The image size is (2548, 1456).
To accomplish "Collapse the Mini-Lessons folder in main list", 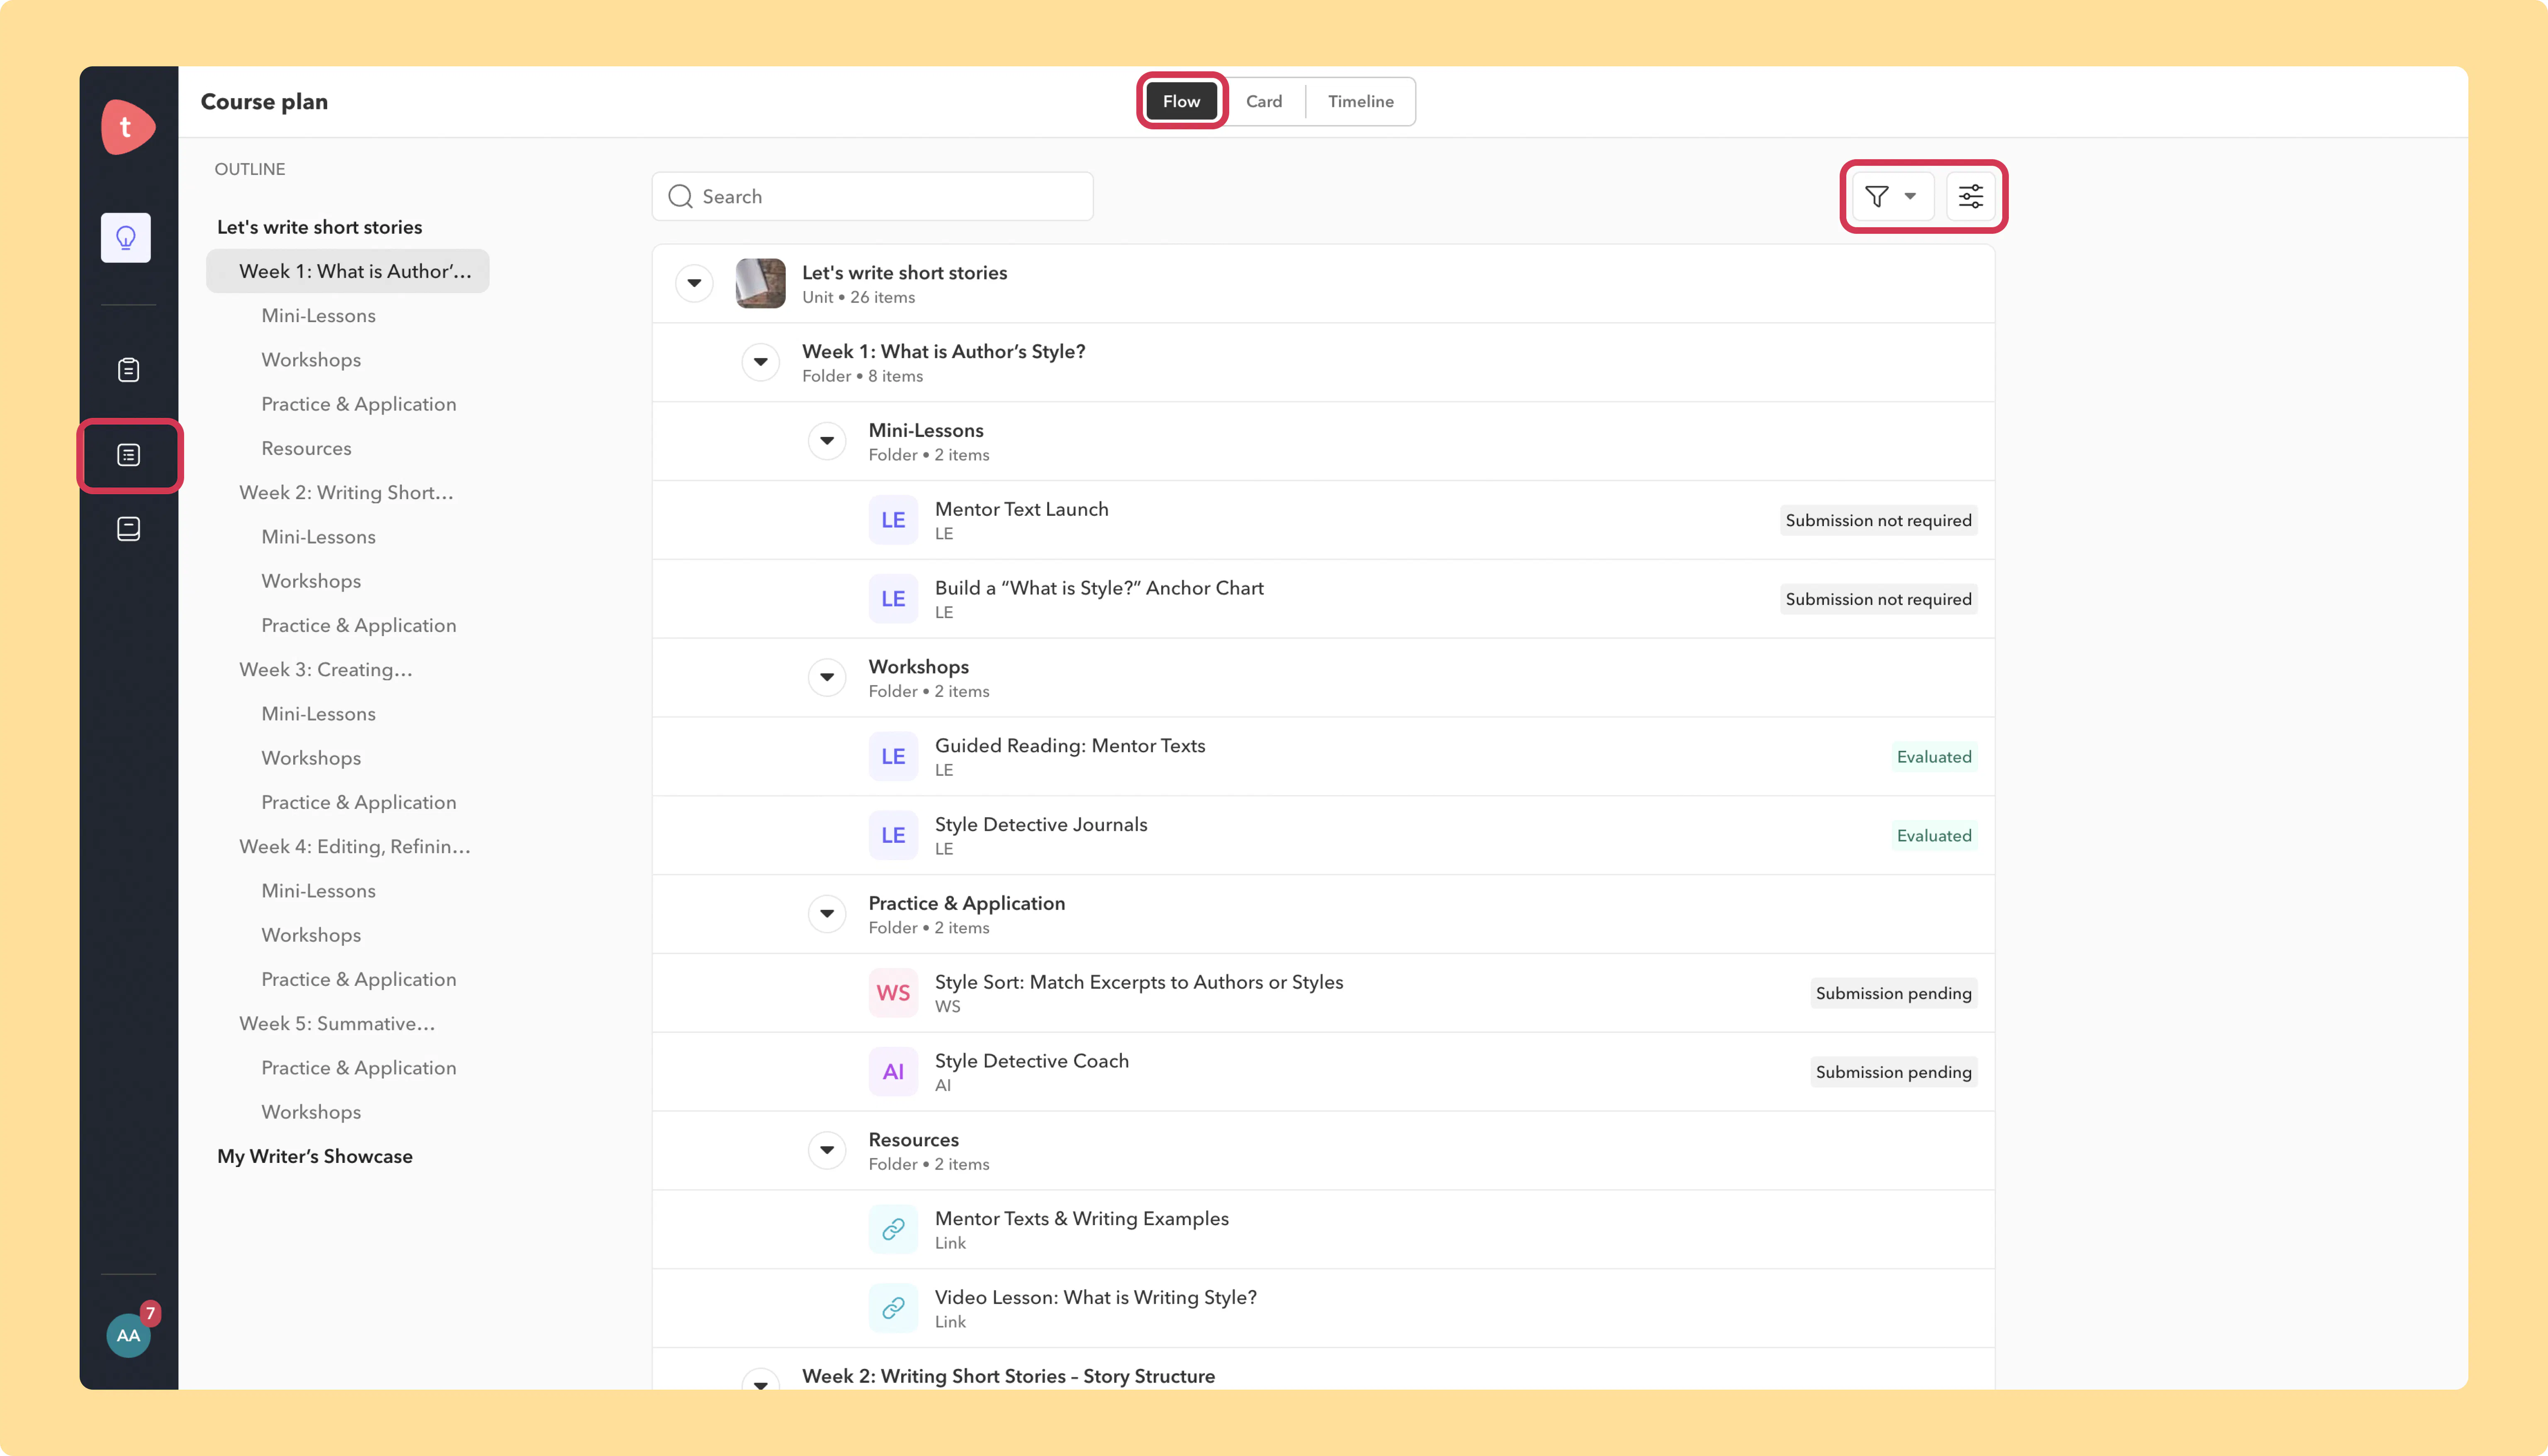I will [827, 441].
